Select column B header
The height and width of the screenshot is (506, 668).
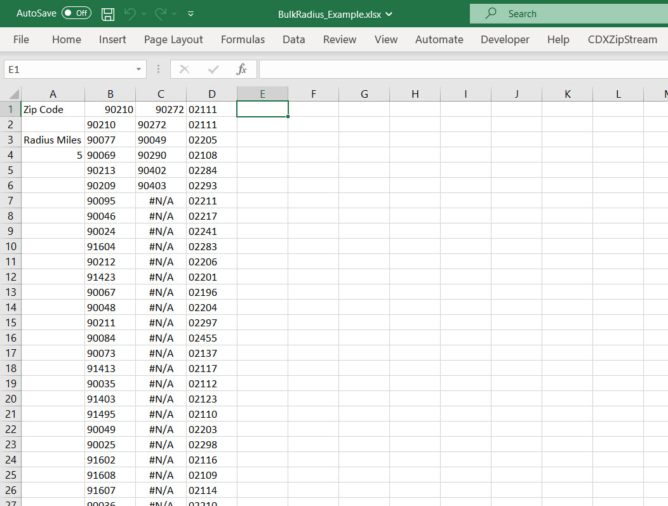point(110,94)
